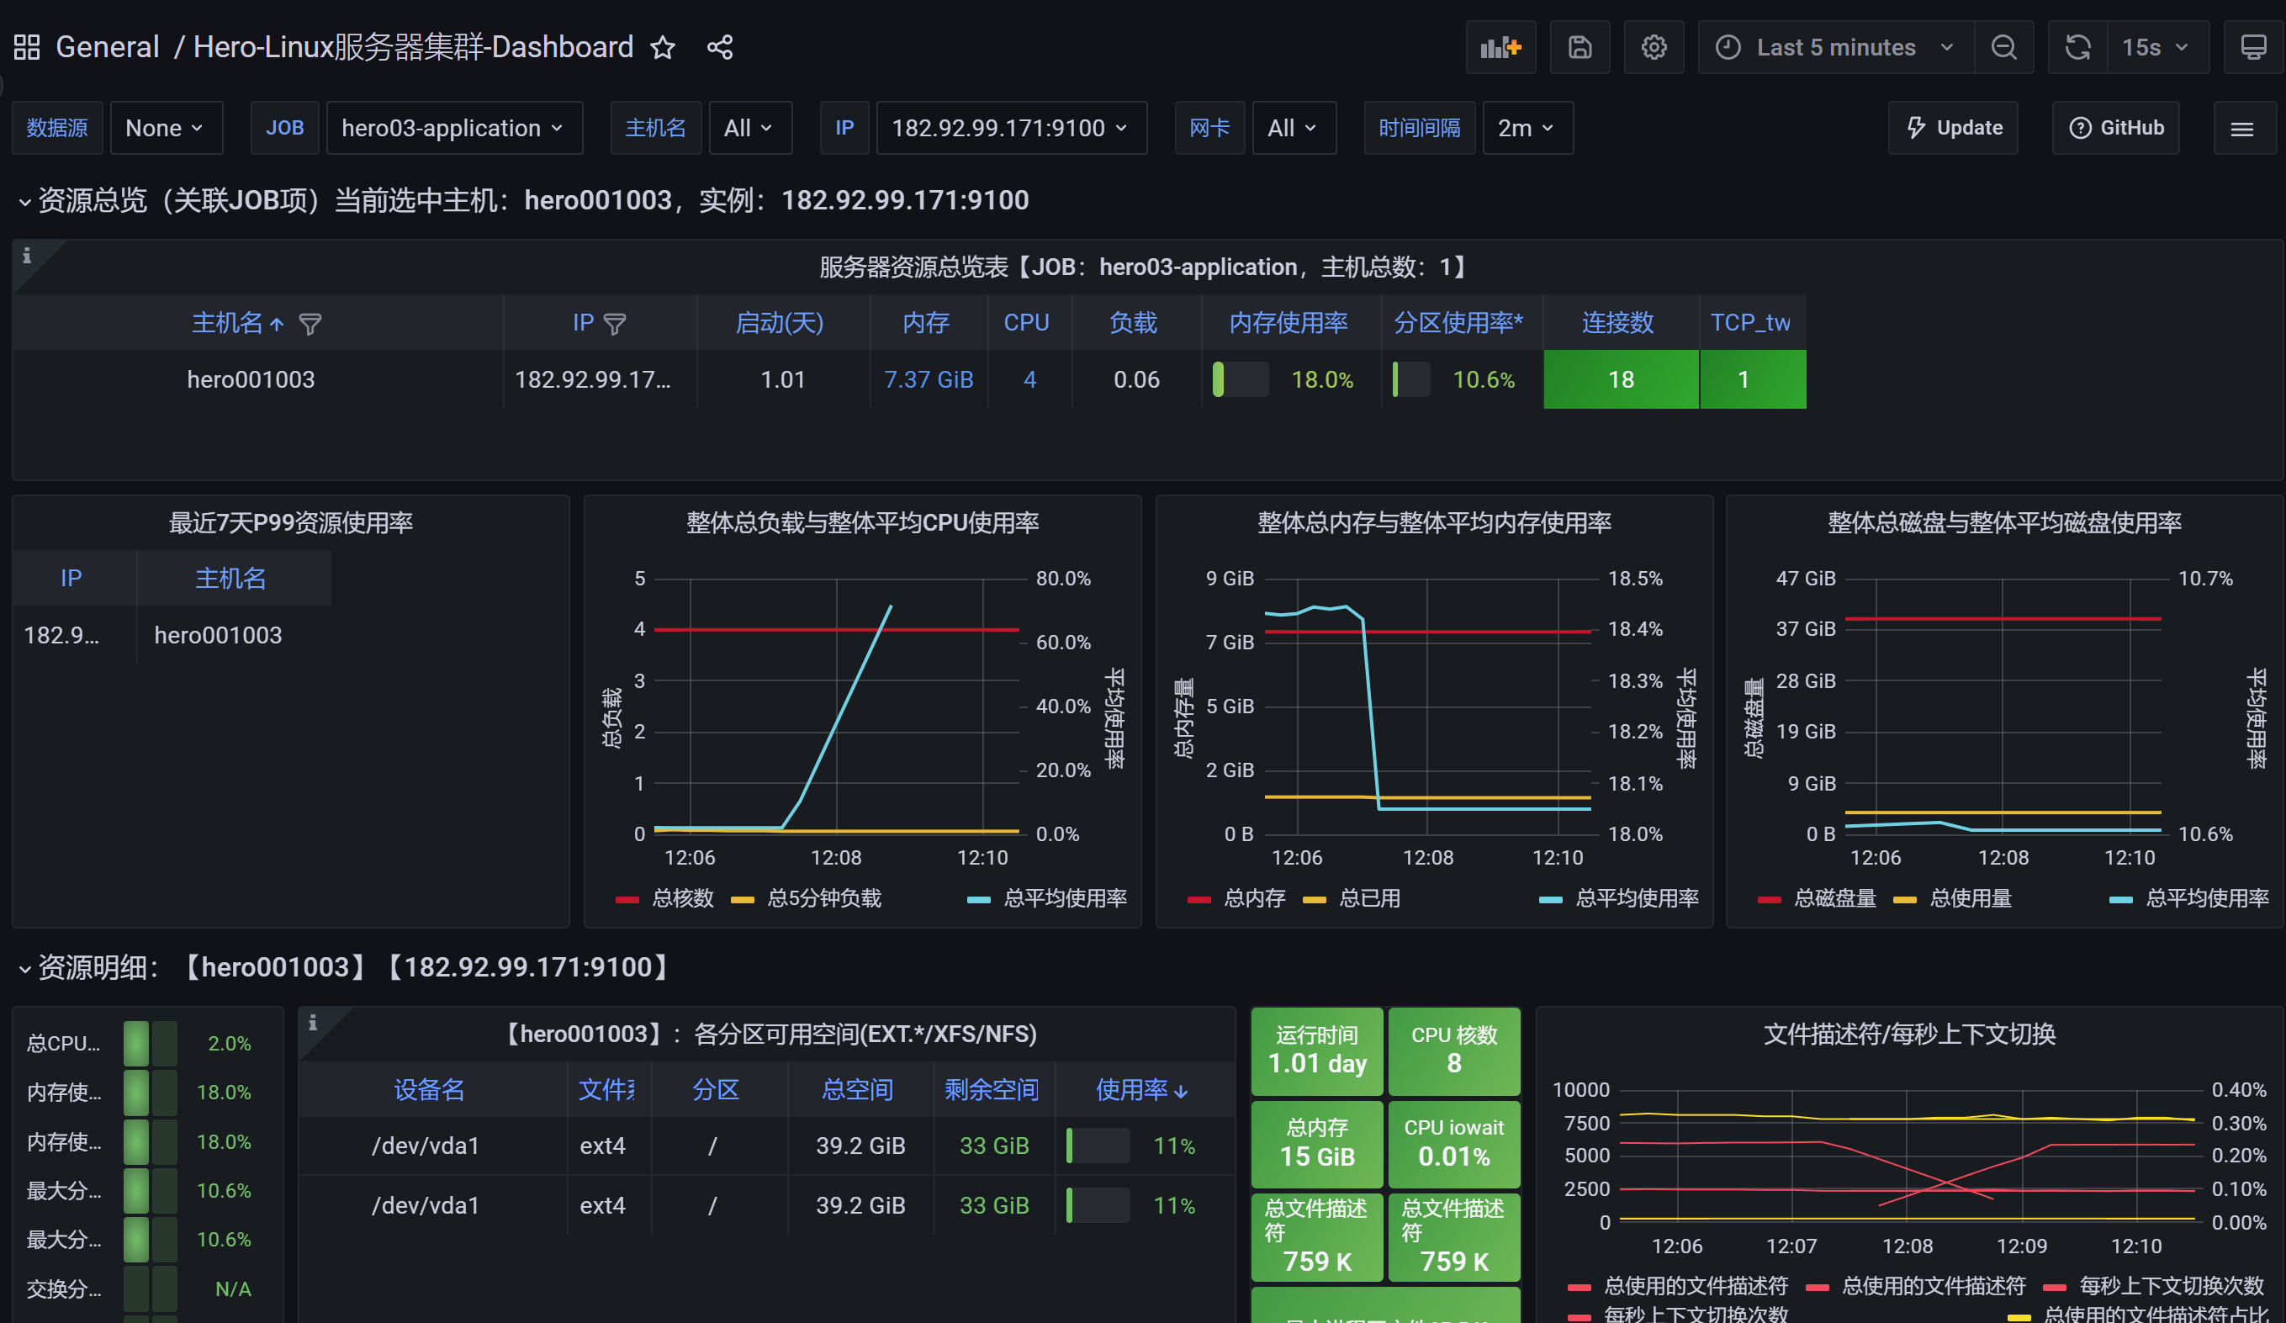This screenshot has height=1323, width=2286.
Task: Click the 运行时间 1.01 day stat
Action: 1317,1050
